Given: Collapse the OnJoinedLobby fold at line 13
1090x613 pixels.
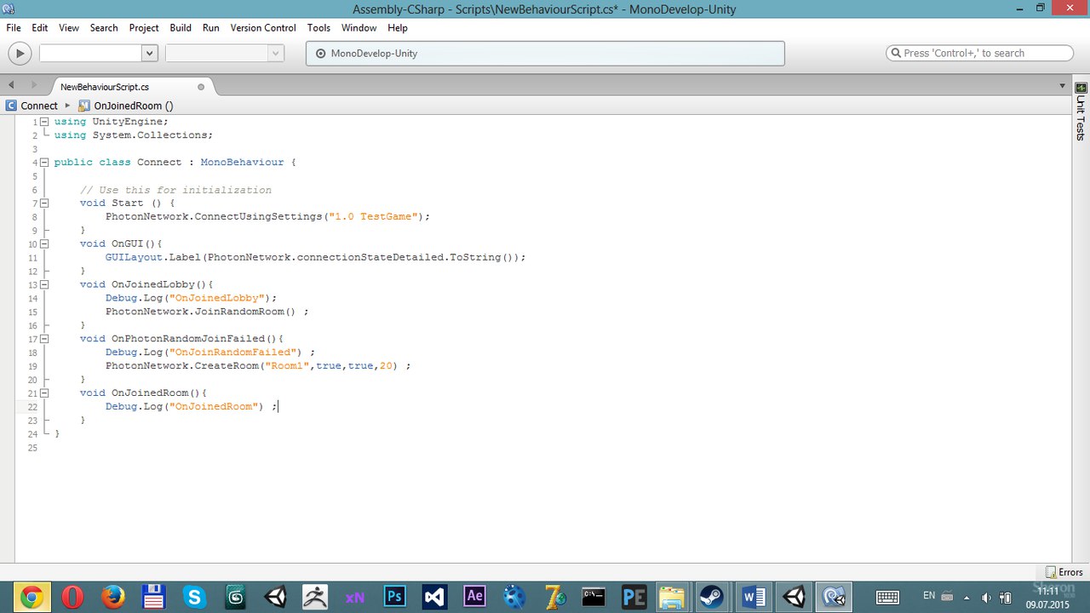Looking at the screenshot, I should [44, 285].
